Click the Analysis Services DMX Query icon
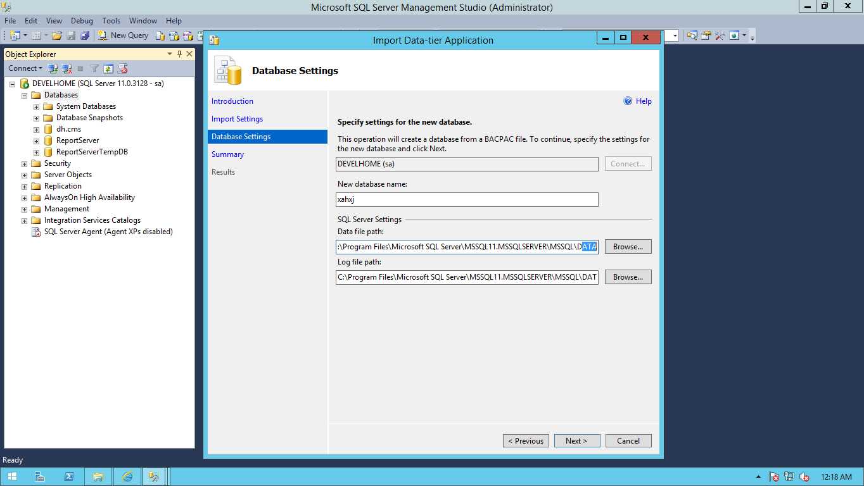 tap(187, 35)
